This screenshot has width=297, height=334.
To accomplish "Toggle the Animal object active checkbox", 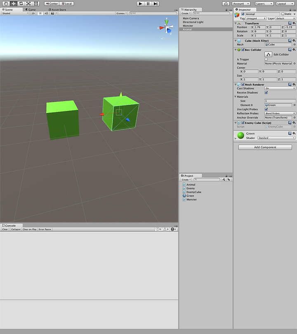I will (x=243, y=14).
